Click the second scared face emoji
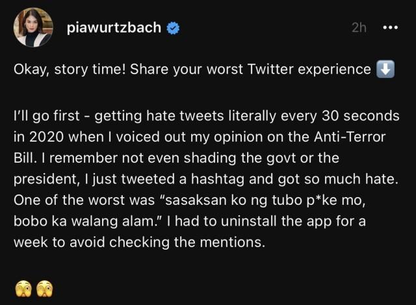This screenshot has width=416, height=305. point(44,286)
